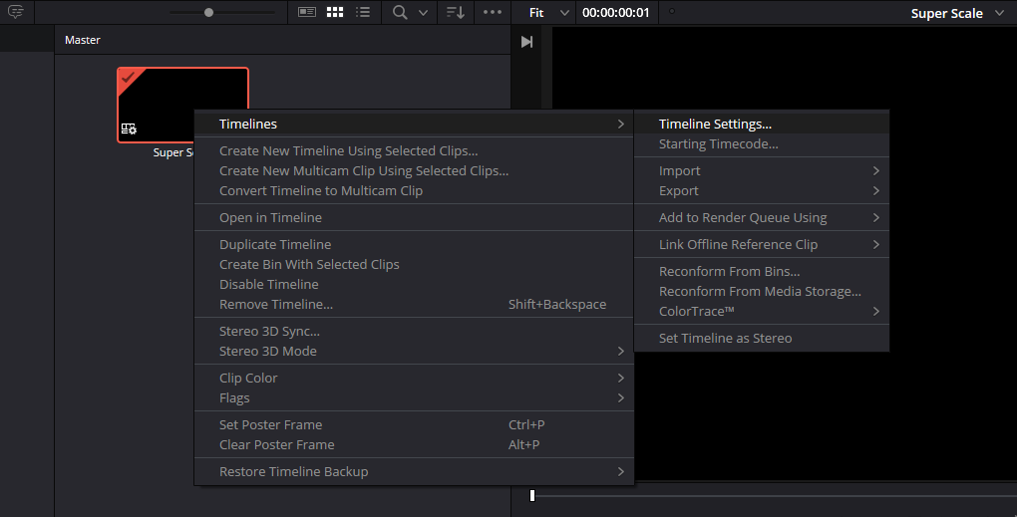Choose Convert Timeline to Multicam Clip

[414, 191]
